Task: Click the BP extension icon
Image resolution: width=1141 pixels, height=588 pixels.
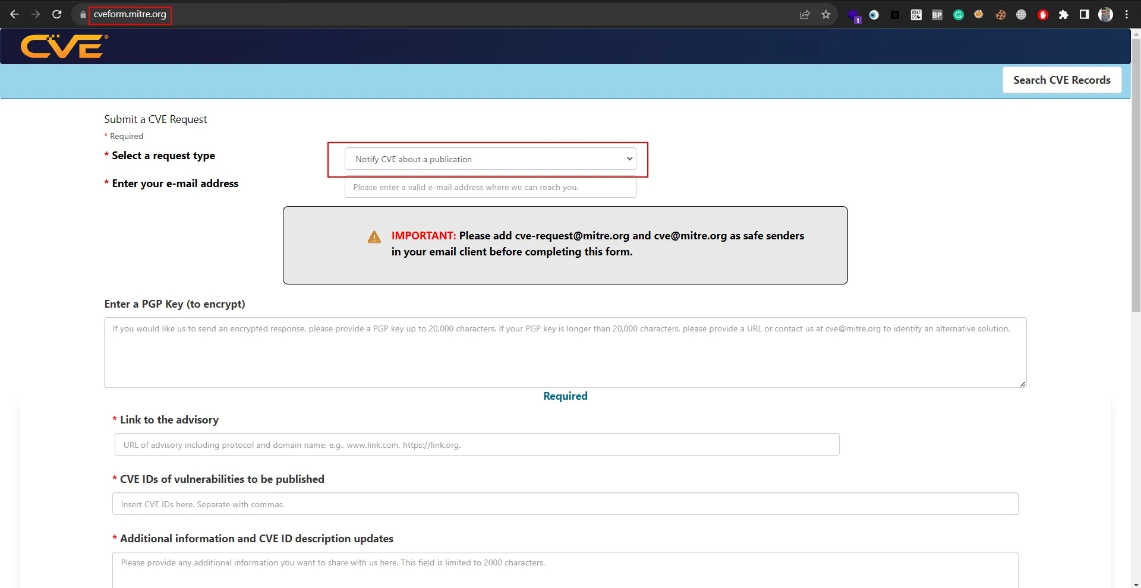Action: pos(937,15)
